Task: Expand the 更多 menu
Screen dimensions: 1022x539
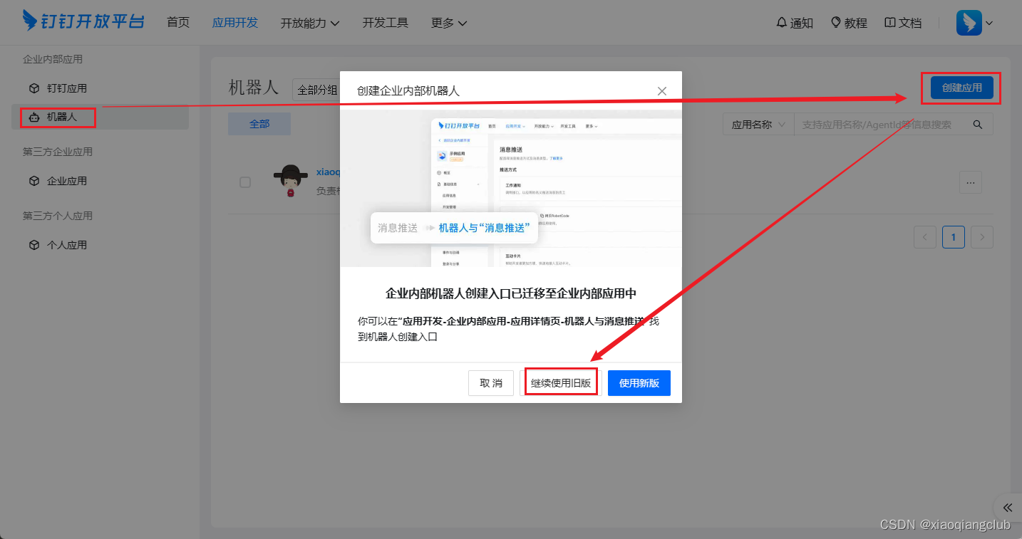Action: point(449,23)
